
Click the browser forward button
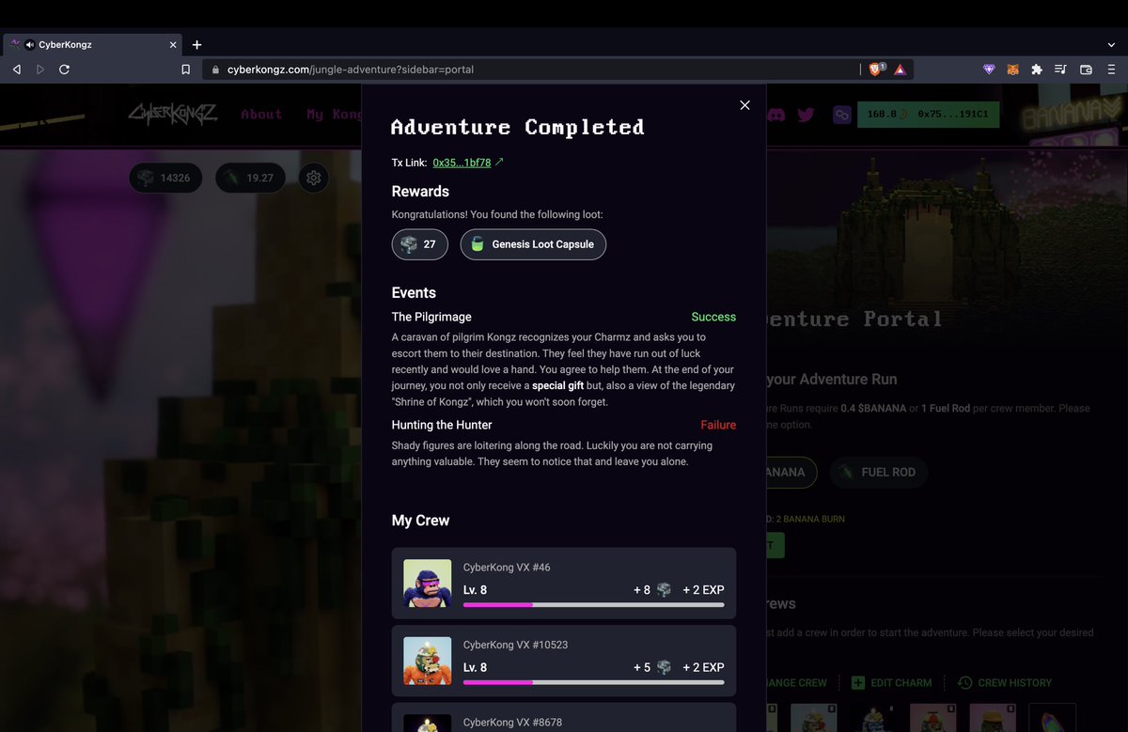point(39,70)
